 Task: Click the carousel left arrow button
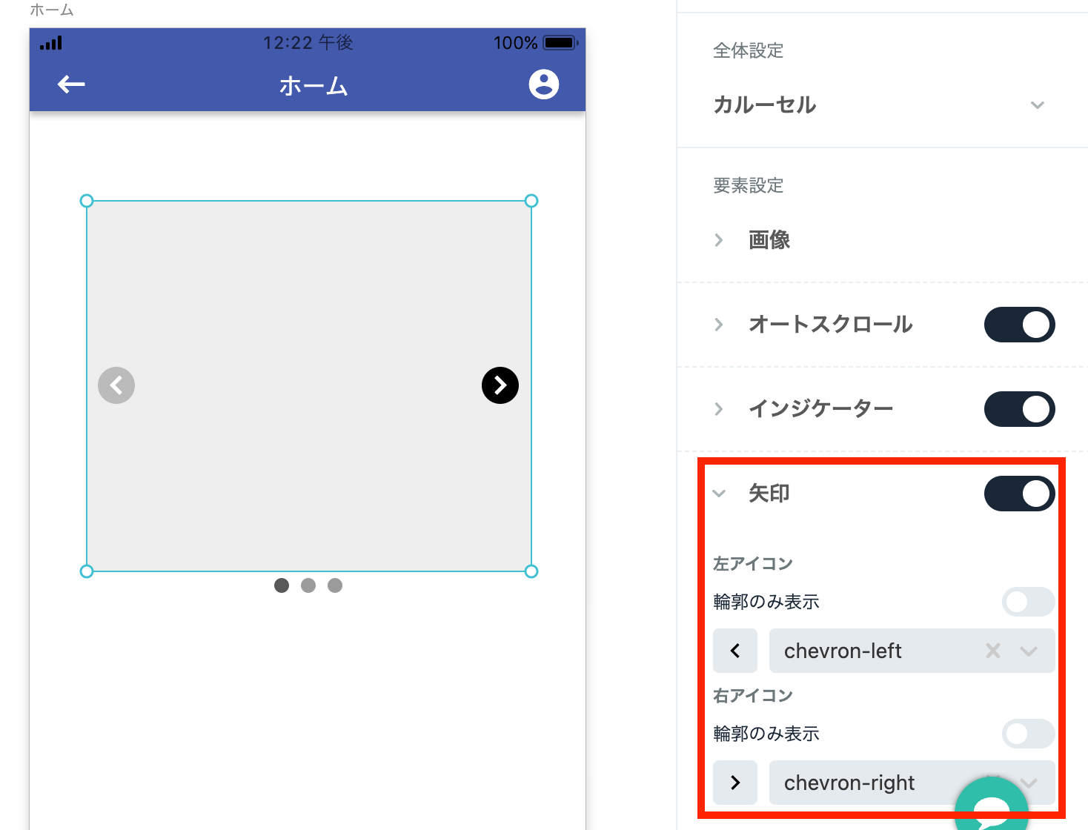(x=116, y=385)
